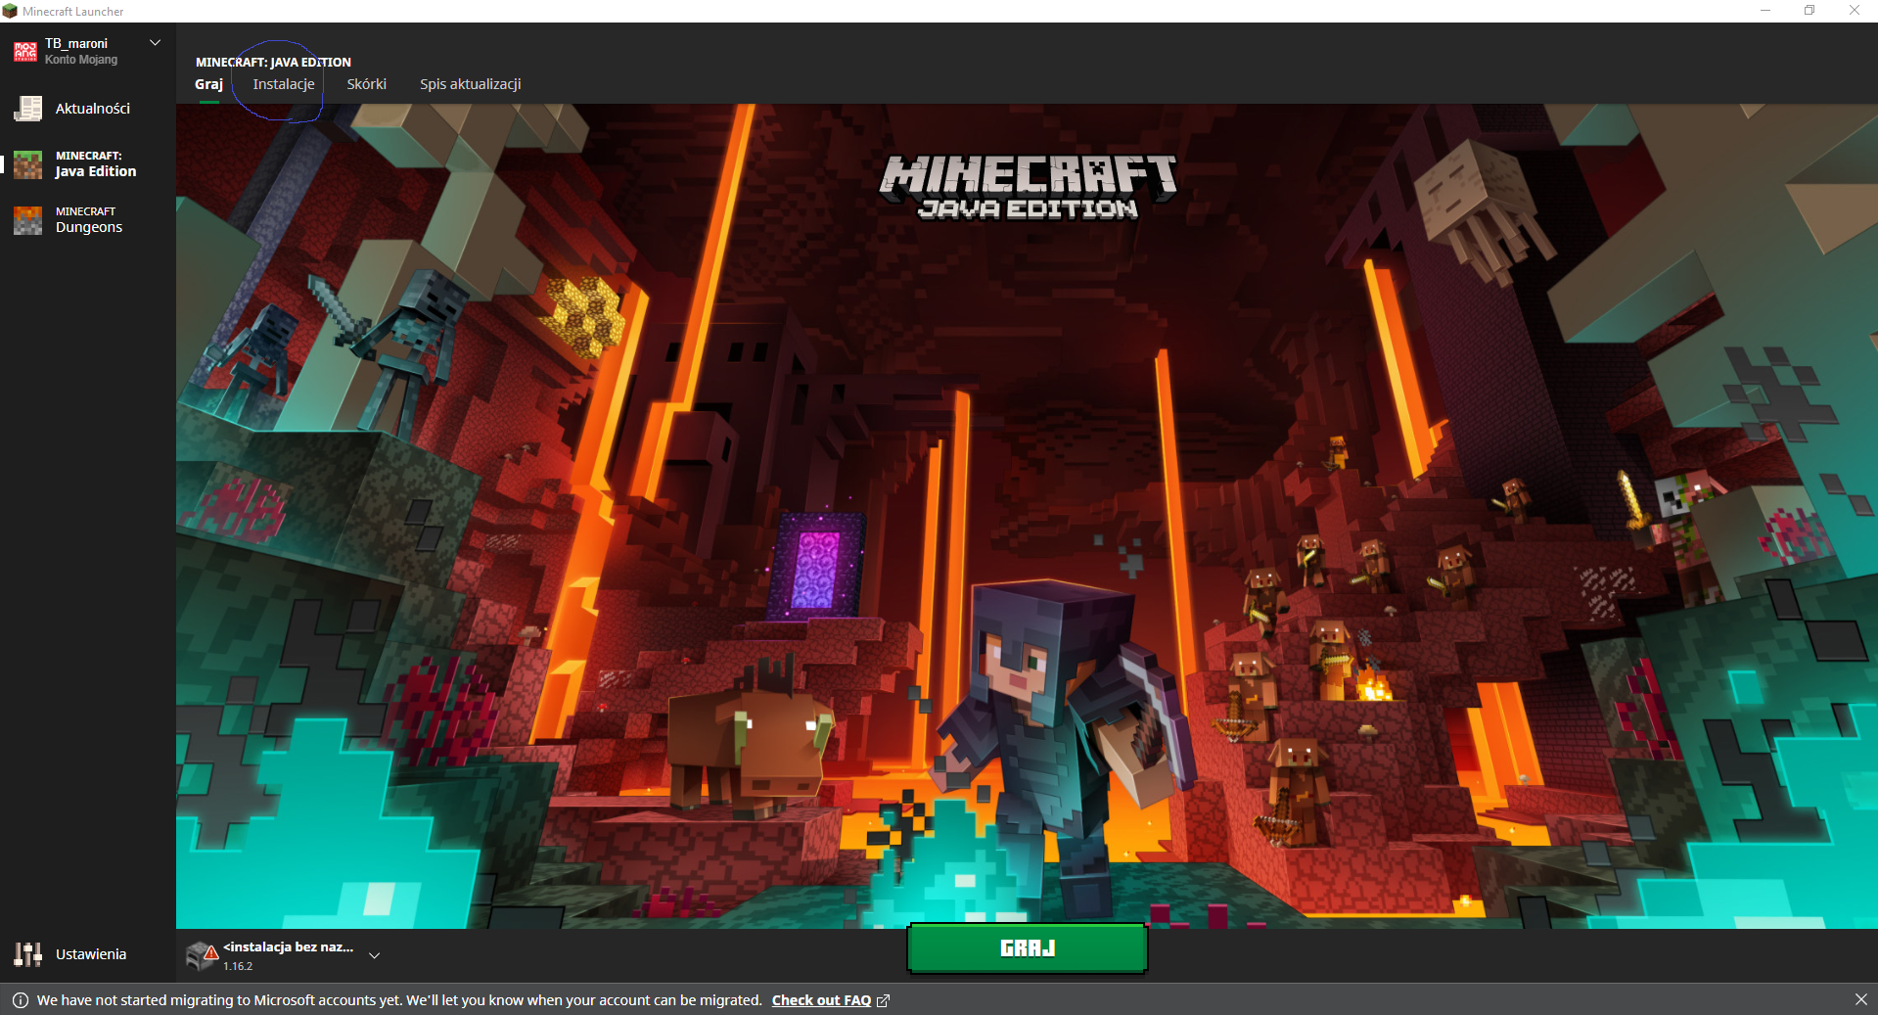The height and width of the screenshot is (1015, 1878).
Task: Expand the TB_maroni account dropdown
Action: 155,43
